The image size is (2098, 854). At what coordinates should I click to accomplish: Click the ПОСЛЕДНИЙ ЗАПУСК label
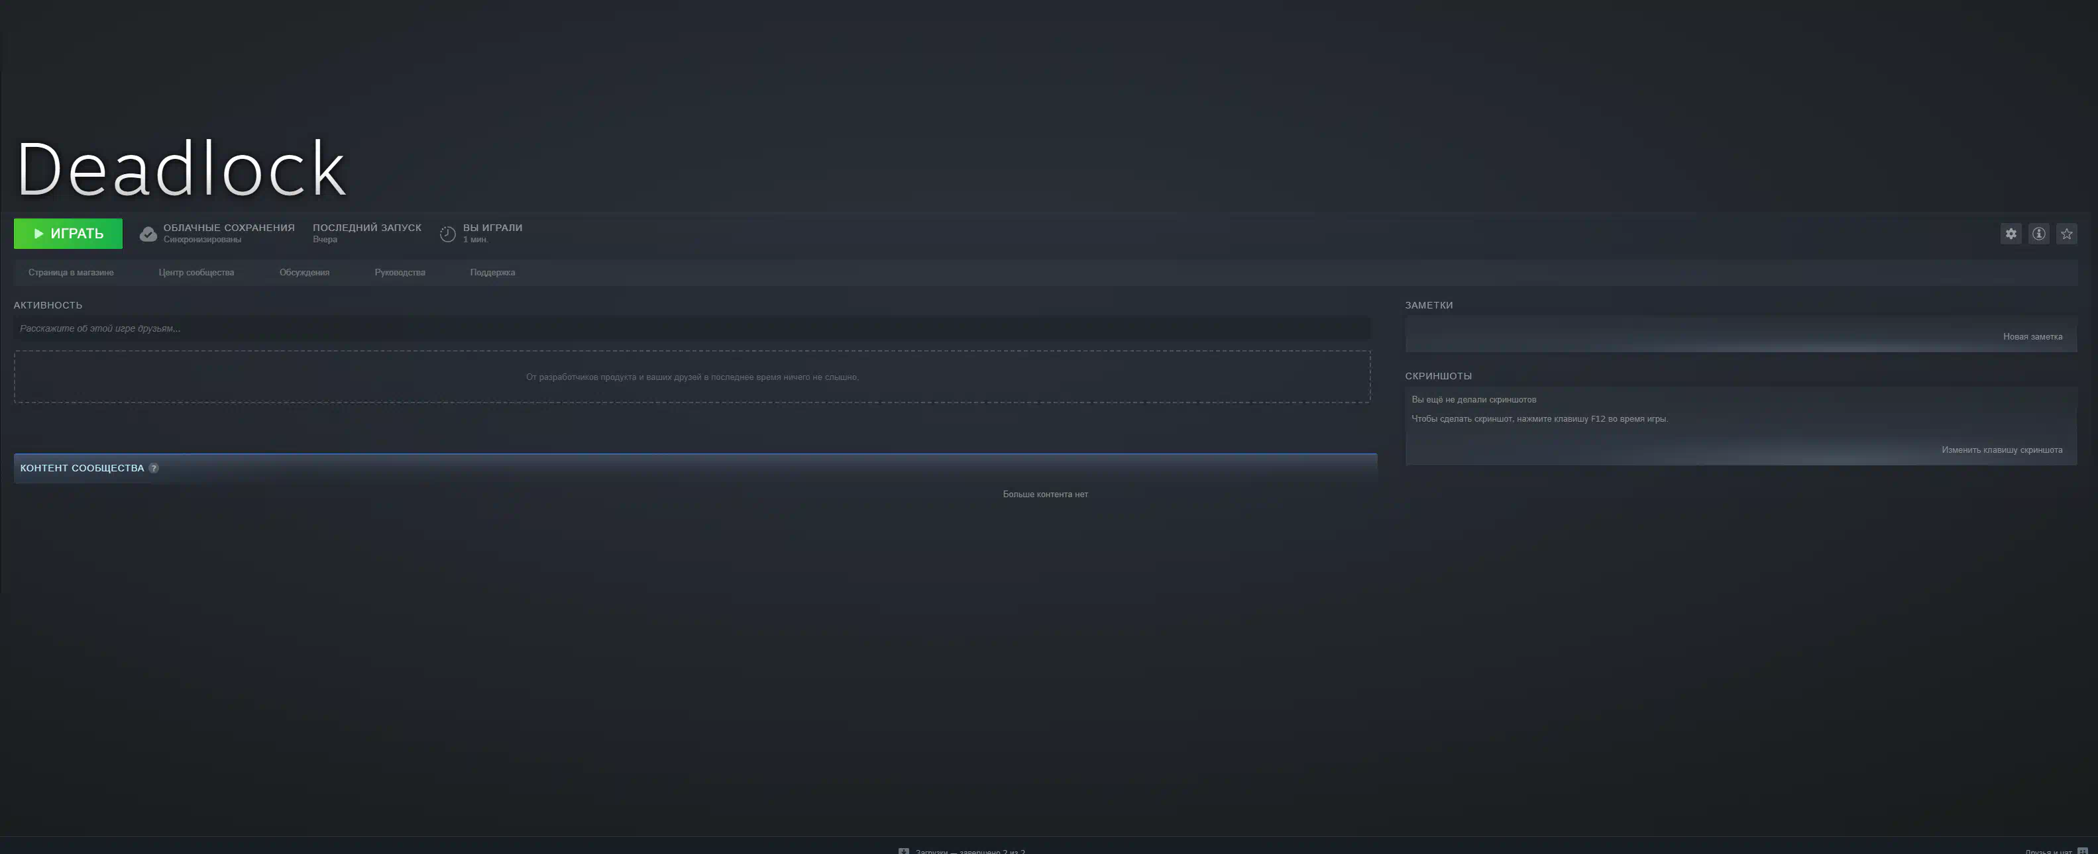pyautogui.click(x=367, y=228)
